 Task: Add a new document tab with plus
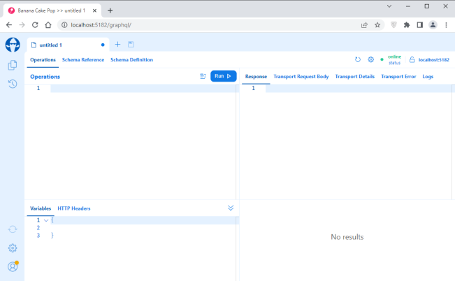click(x=117, y=45)
